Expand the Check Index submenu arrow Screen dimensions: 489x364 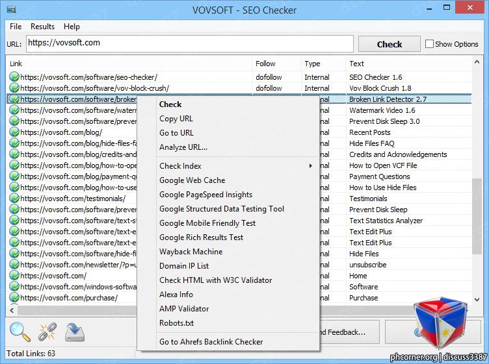310,166
